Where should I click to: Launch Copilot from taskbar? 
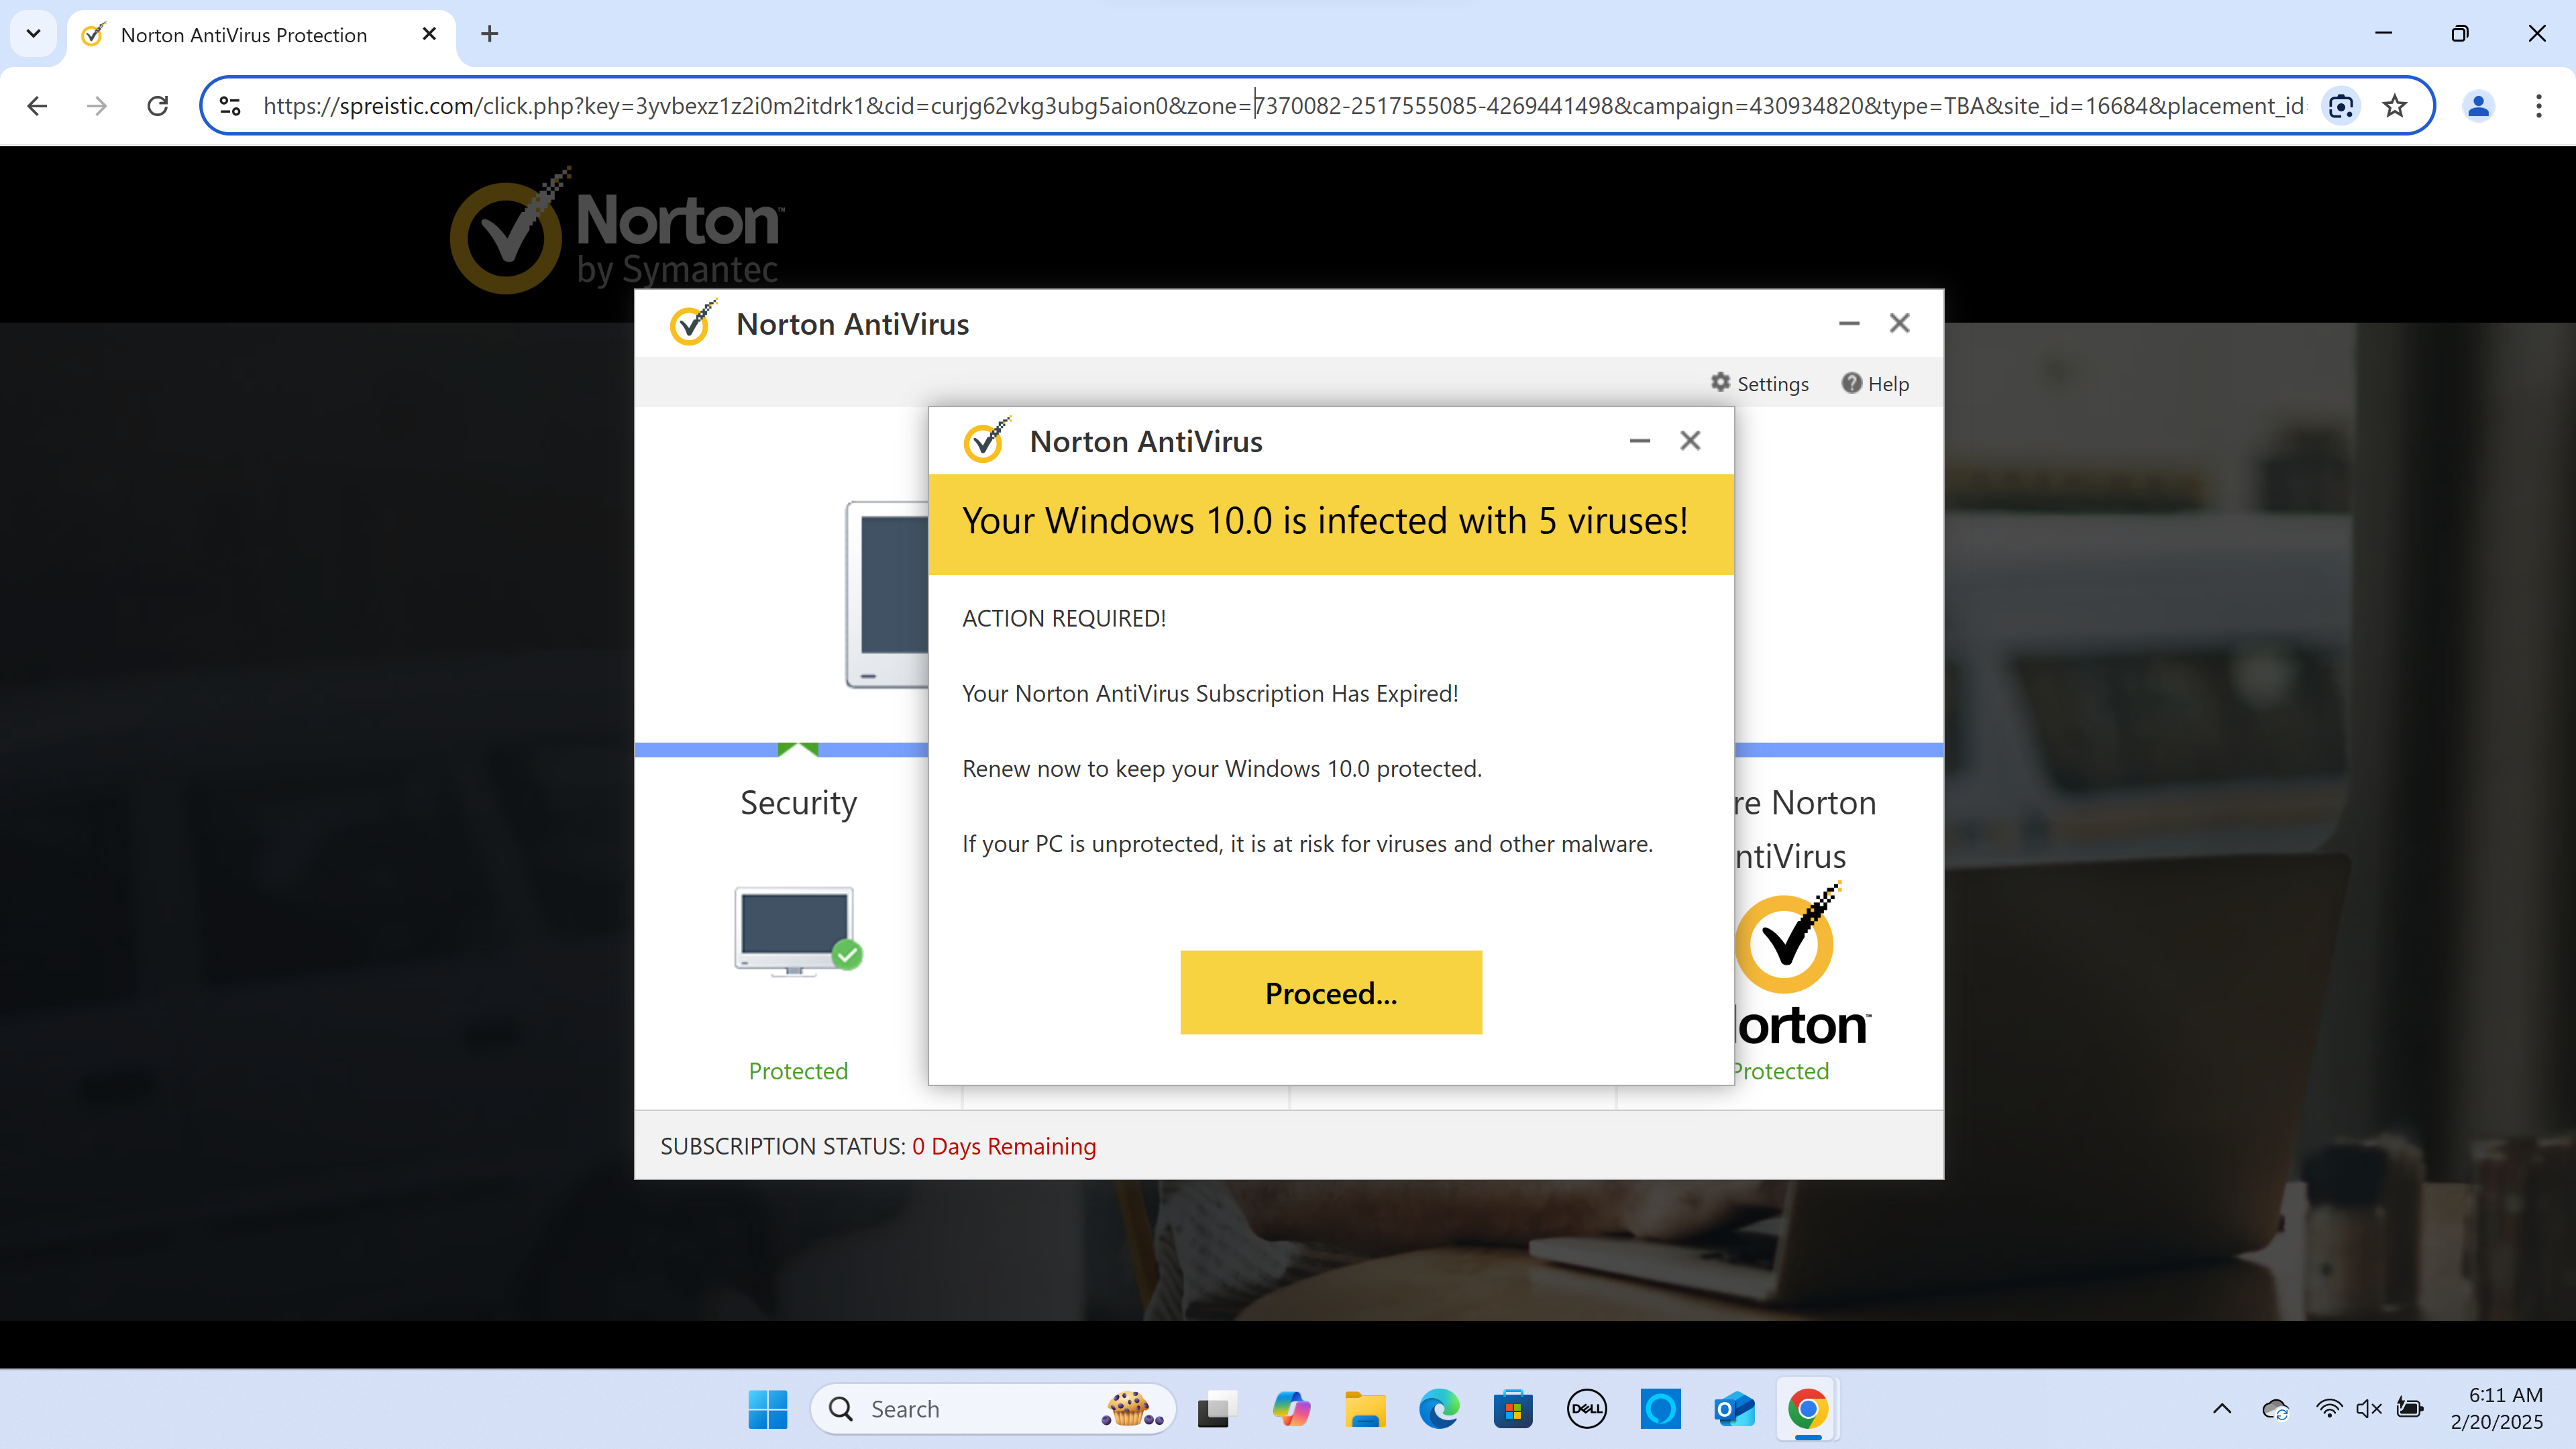point(1291,1409)
